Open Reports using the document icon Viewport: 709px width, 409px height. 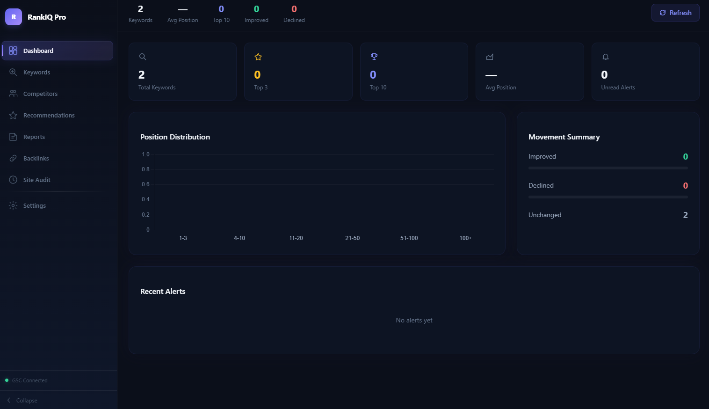13,136
